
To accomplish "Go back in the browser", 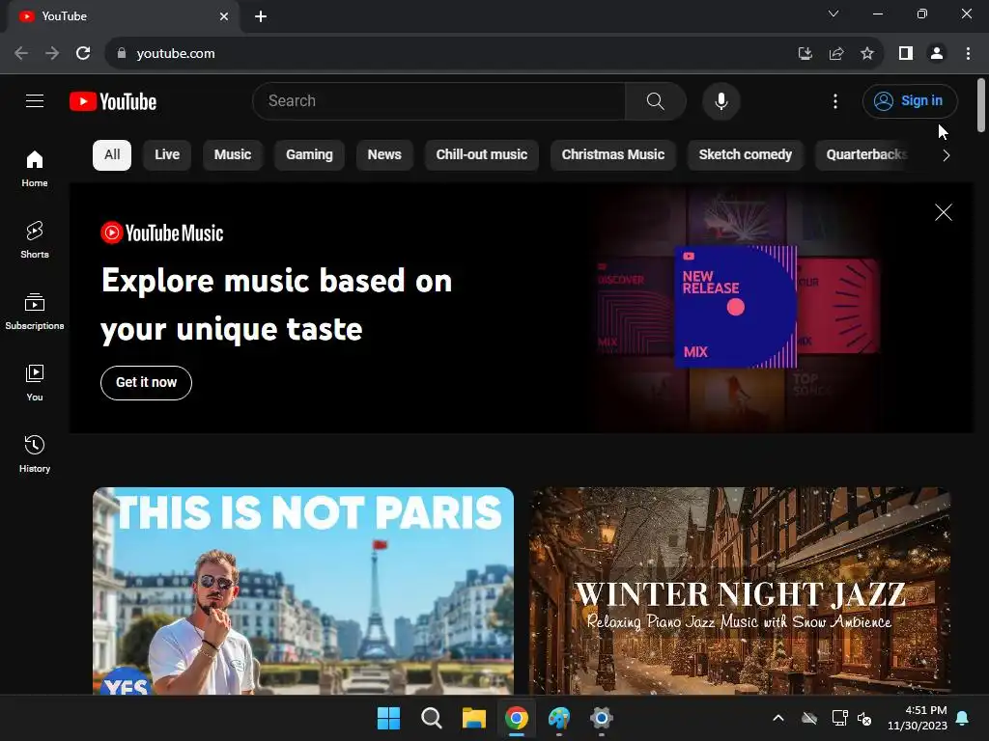I will [21, 54].
